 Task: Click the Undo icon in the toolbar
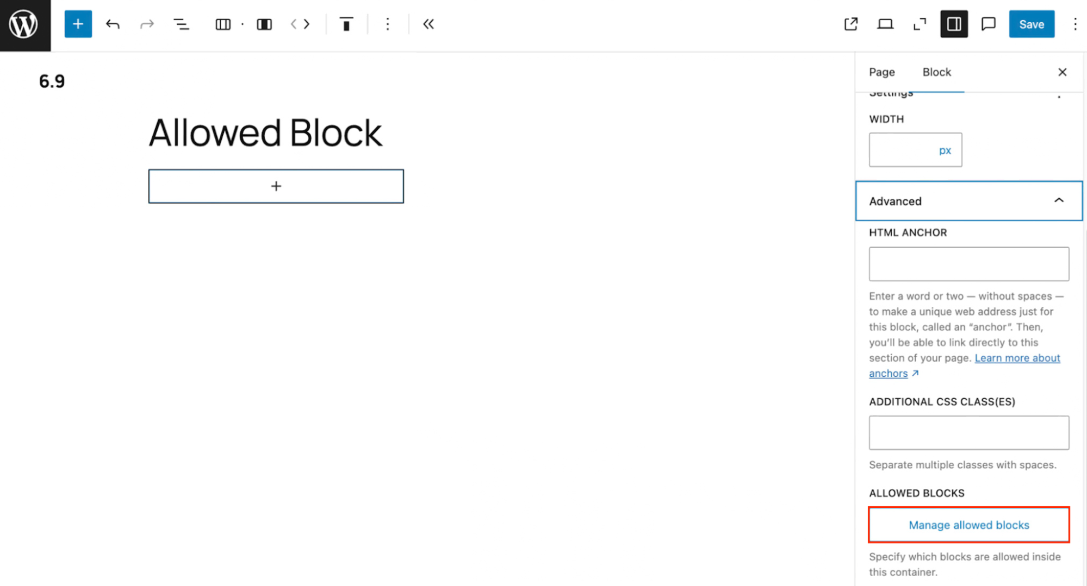pos(113,24)
